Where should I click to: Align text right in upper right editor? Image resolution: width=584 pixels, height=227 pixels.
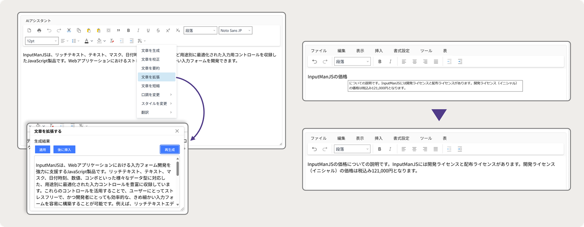click(425, 62)
